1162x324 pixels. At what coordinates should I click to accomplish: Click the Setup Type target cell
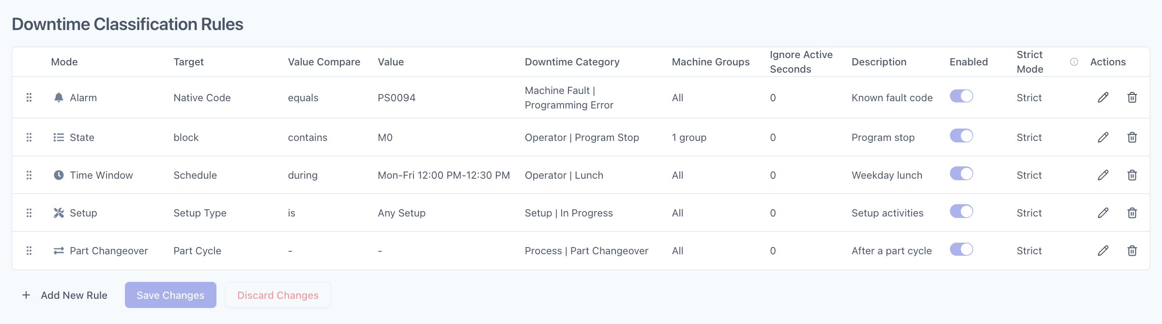200,213
